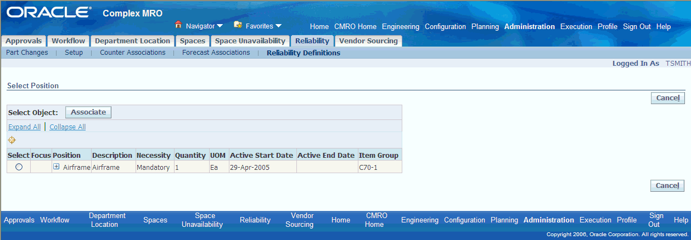Click Approvals in footer navigation

point(19,220)
